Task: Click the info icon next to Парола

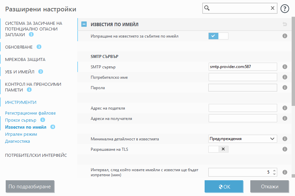Action: click(285, 87)
